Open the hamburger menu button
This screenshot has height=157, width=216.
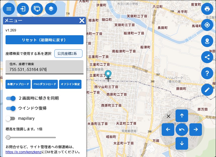pos(9,9)
